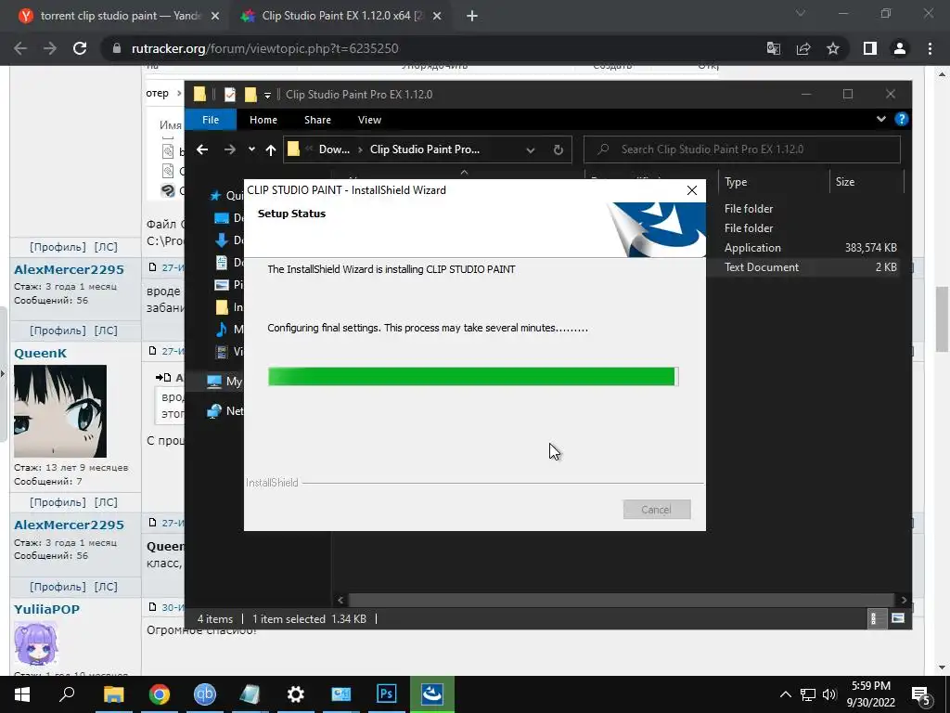Close the InstallShield Wizard dialog

point(692,190)
